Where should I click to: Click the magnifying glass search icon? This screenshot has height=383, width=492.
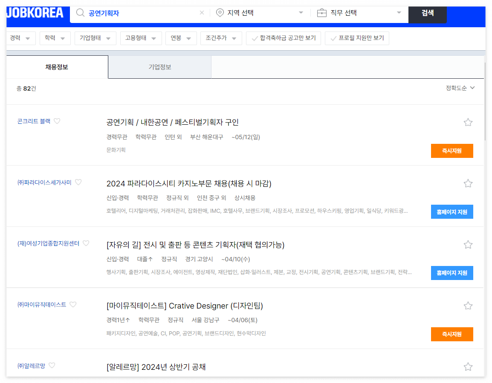[80, 13]
